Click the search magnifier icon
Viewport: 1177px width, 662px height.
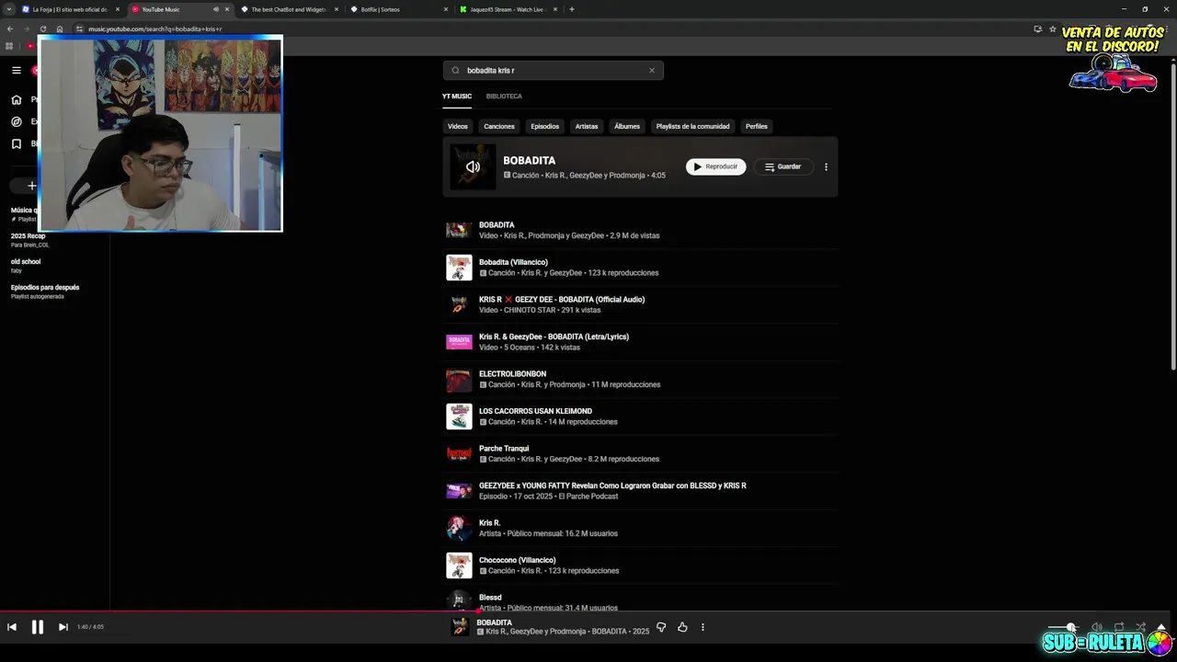(x=455, y=70)
